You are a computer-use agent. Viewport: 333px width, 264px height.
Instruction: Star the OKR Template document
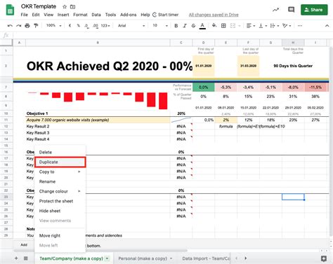pyautogui.click(x=65, y=7)
